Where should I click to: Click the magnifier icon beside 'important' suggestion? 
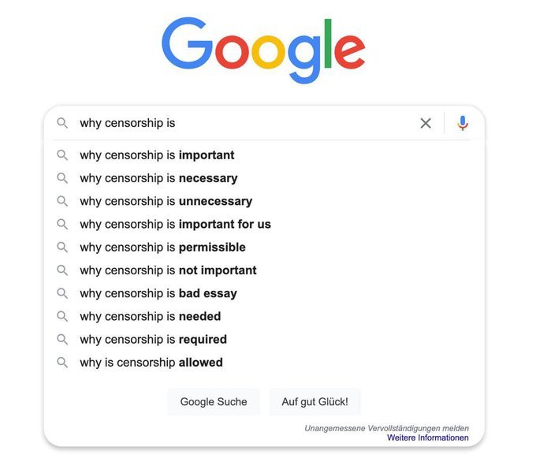tap(62, 155)
